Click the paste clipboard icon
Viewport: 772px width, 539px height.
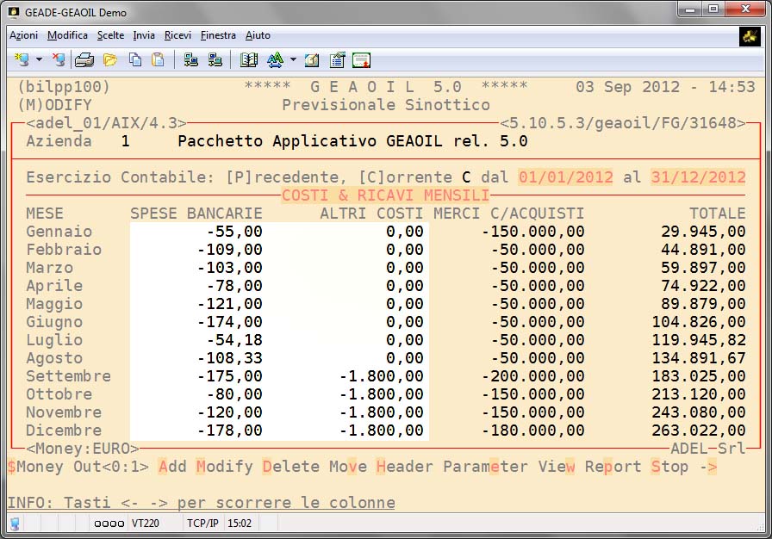[158, 60]
